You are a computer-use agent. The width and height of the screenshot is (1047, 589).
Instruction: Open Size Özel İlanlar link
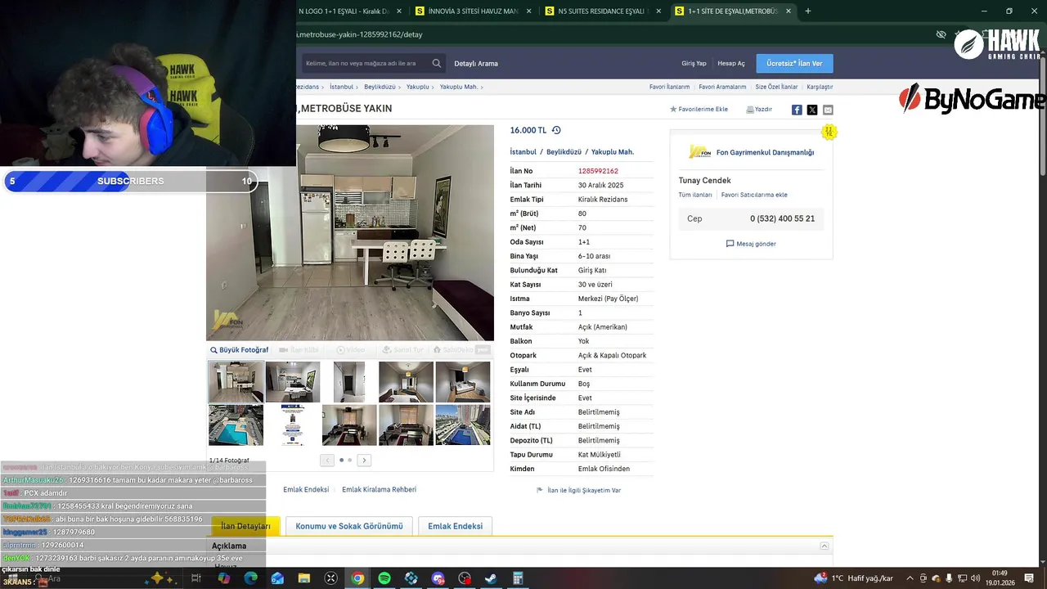pyautogui.click(x=776, y=87)
